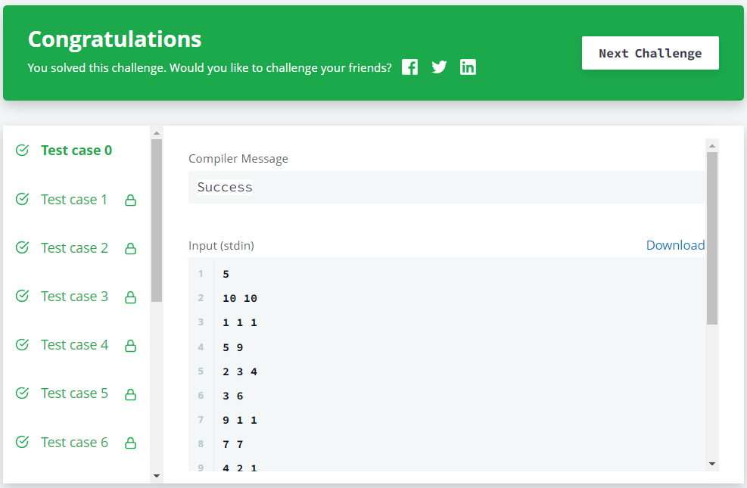The width and height of the screenshot is (747, 488).
Task: Click check mark icon for Test case 1
Action: [22, 198]
